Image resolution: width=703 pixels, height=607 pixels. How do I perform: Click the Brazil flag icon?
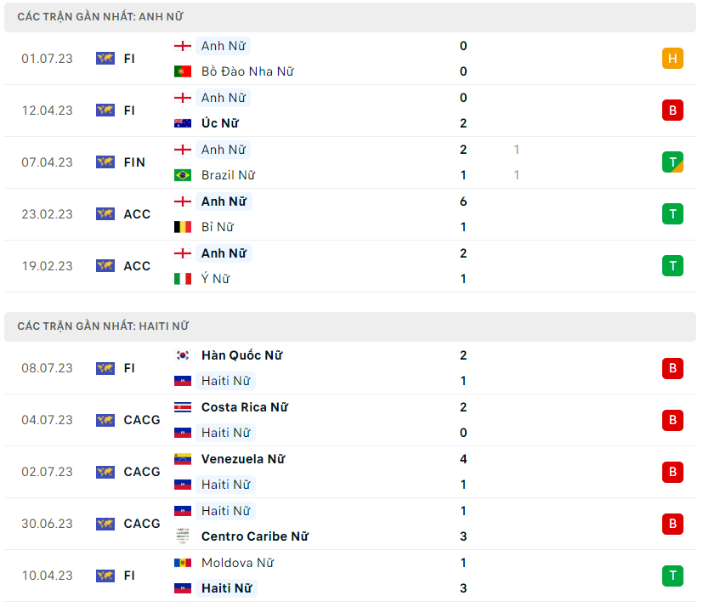click(x=183, y=175)
